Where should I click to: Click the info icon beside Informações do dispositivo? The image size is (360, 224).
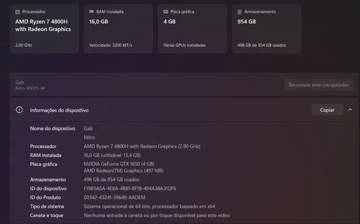[x=20, y=110]
